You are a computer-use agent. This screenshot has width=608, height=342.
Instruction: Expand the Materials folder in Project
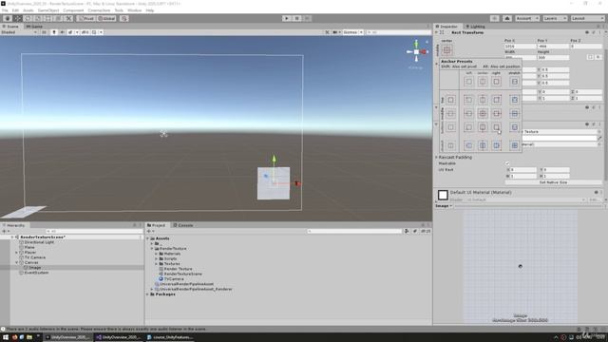click(157, 254)
